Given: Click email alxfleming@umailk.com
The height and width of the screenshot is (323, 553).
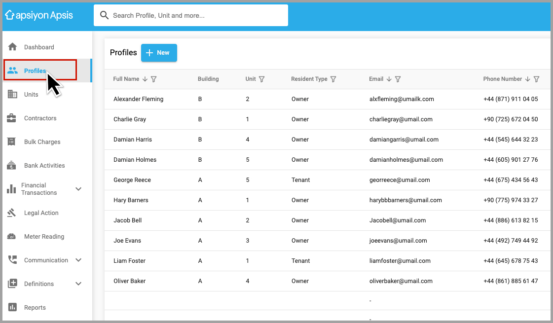Looking at the screenshot, I should [402, 99].
